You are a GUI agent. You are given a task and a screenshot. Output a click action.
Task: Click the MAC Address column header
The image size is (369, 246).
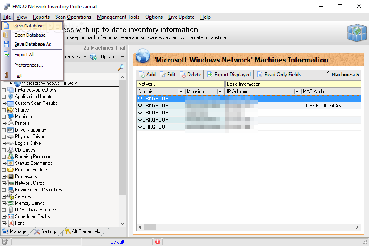click(331, 92)
